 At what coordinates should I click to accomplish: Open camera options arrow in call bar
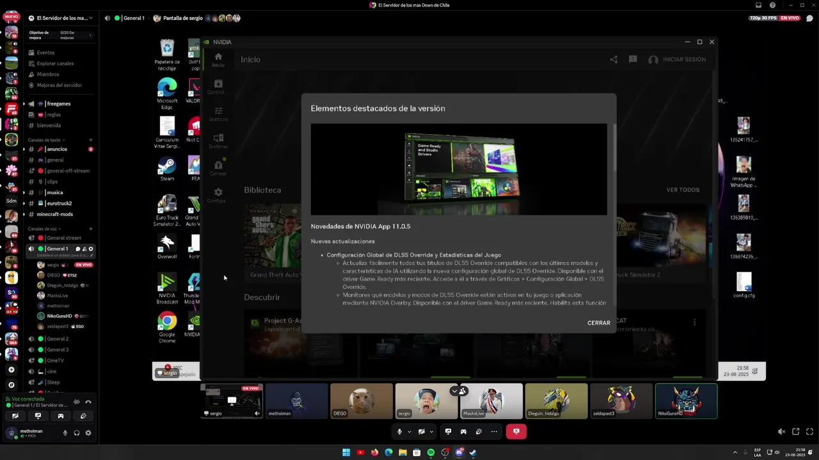pos(431,432)
